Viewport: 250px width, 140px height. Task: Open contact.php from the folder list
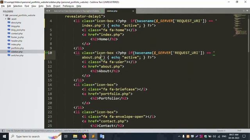17,33
